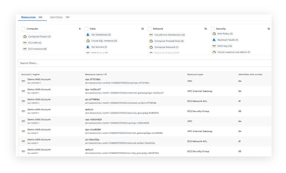Click the AWS icon next to EC2 AMI
The image size is (286, 173).
(x=25, y=43)
